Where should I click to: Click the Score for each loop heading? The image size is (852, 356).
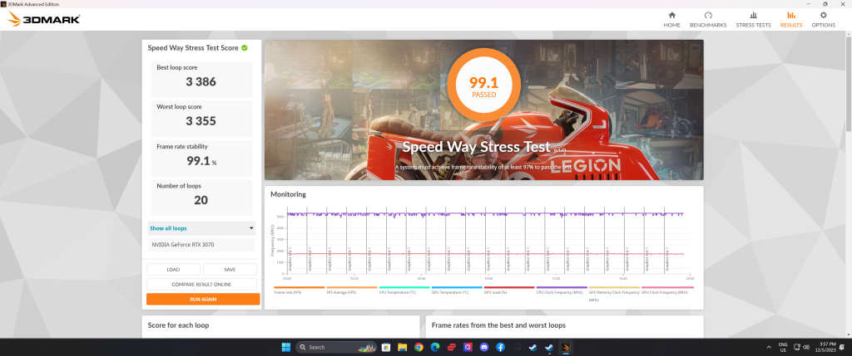(x=178, y=325)
